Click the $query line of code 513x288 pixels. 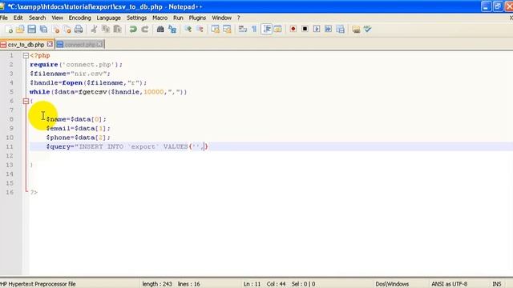pyautogui.click(x=127, y=146)
